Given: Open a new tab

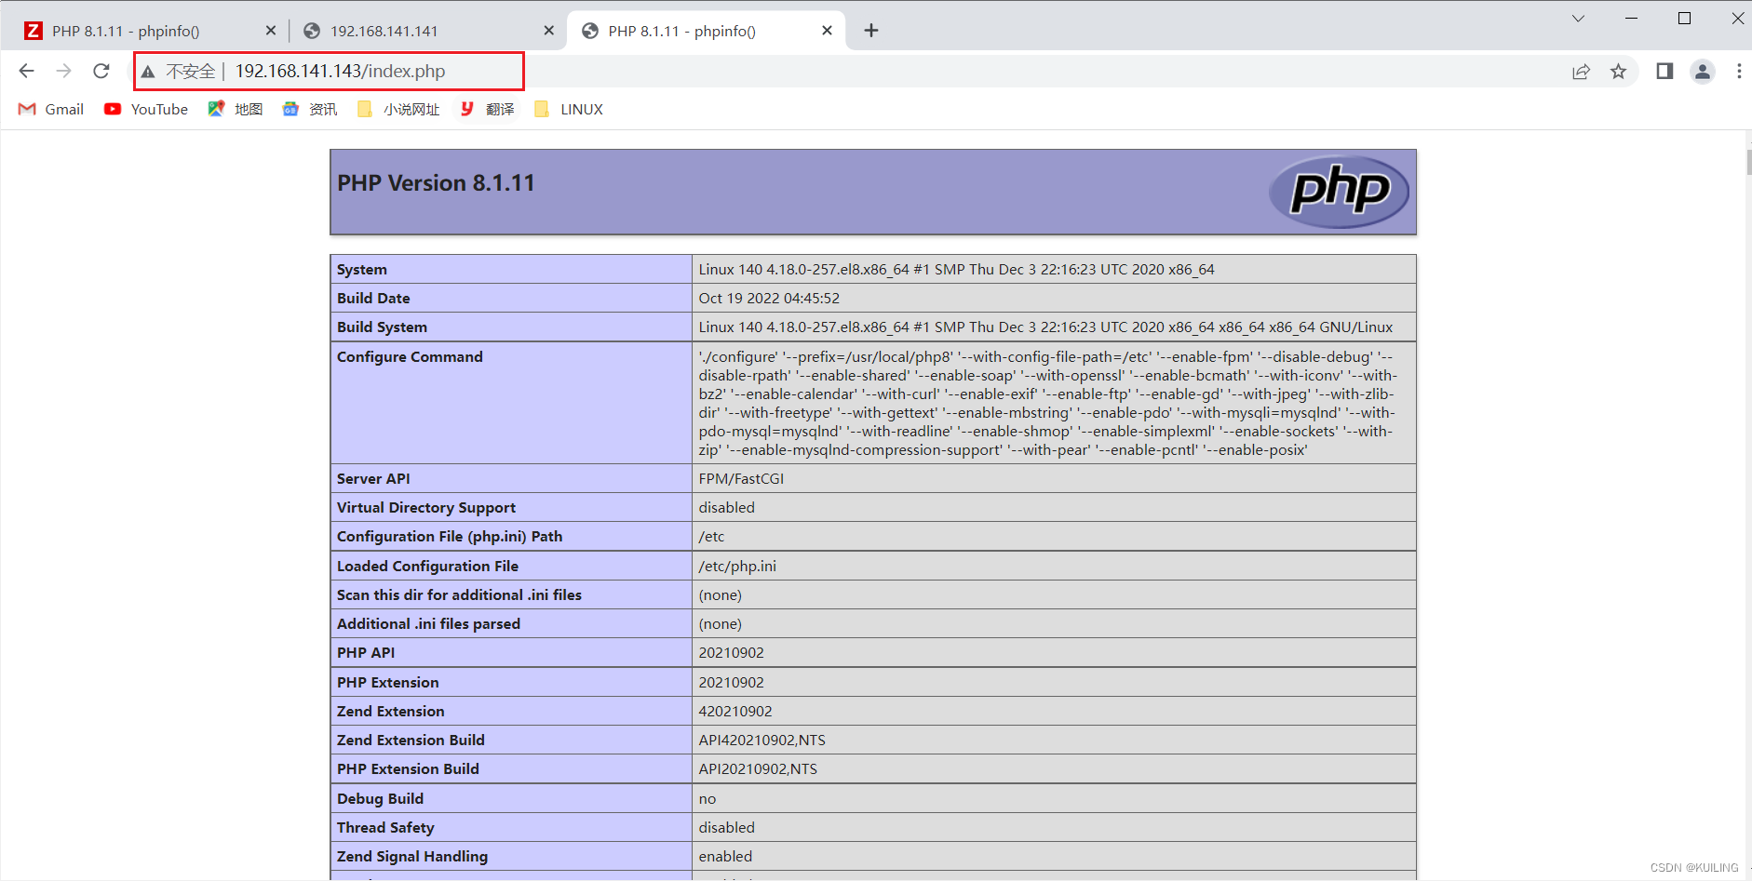Looking at the screenshot, I should (871, 31).
